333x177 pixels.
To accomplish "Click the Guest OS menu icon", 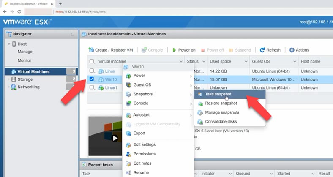I will [128, 85].
